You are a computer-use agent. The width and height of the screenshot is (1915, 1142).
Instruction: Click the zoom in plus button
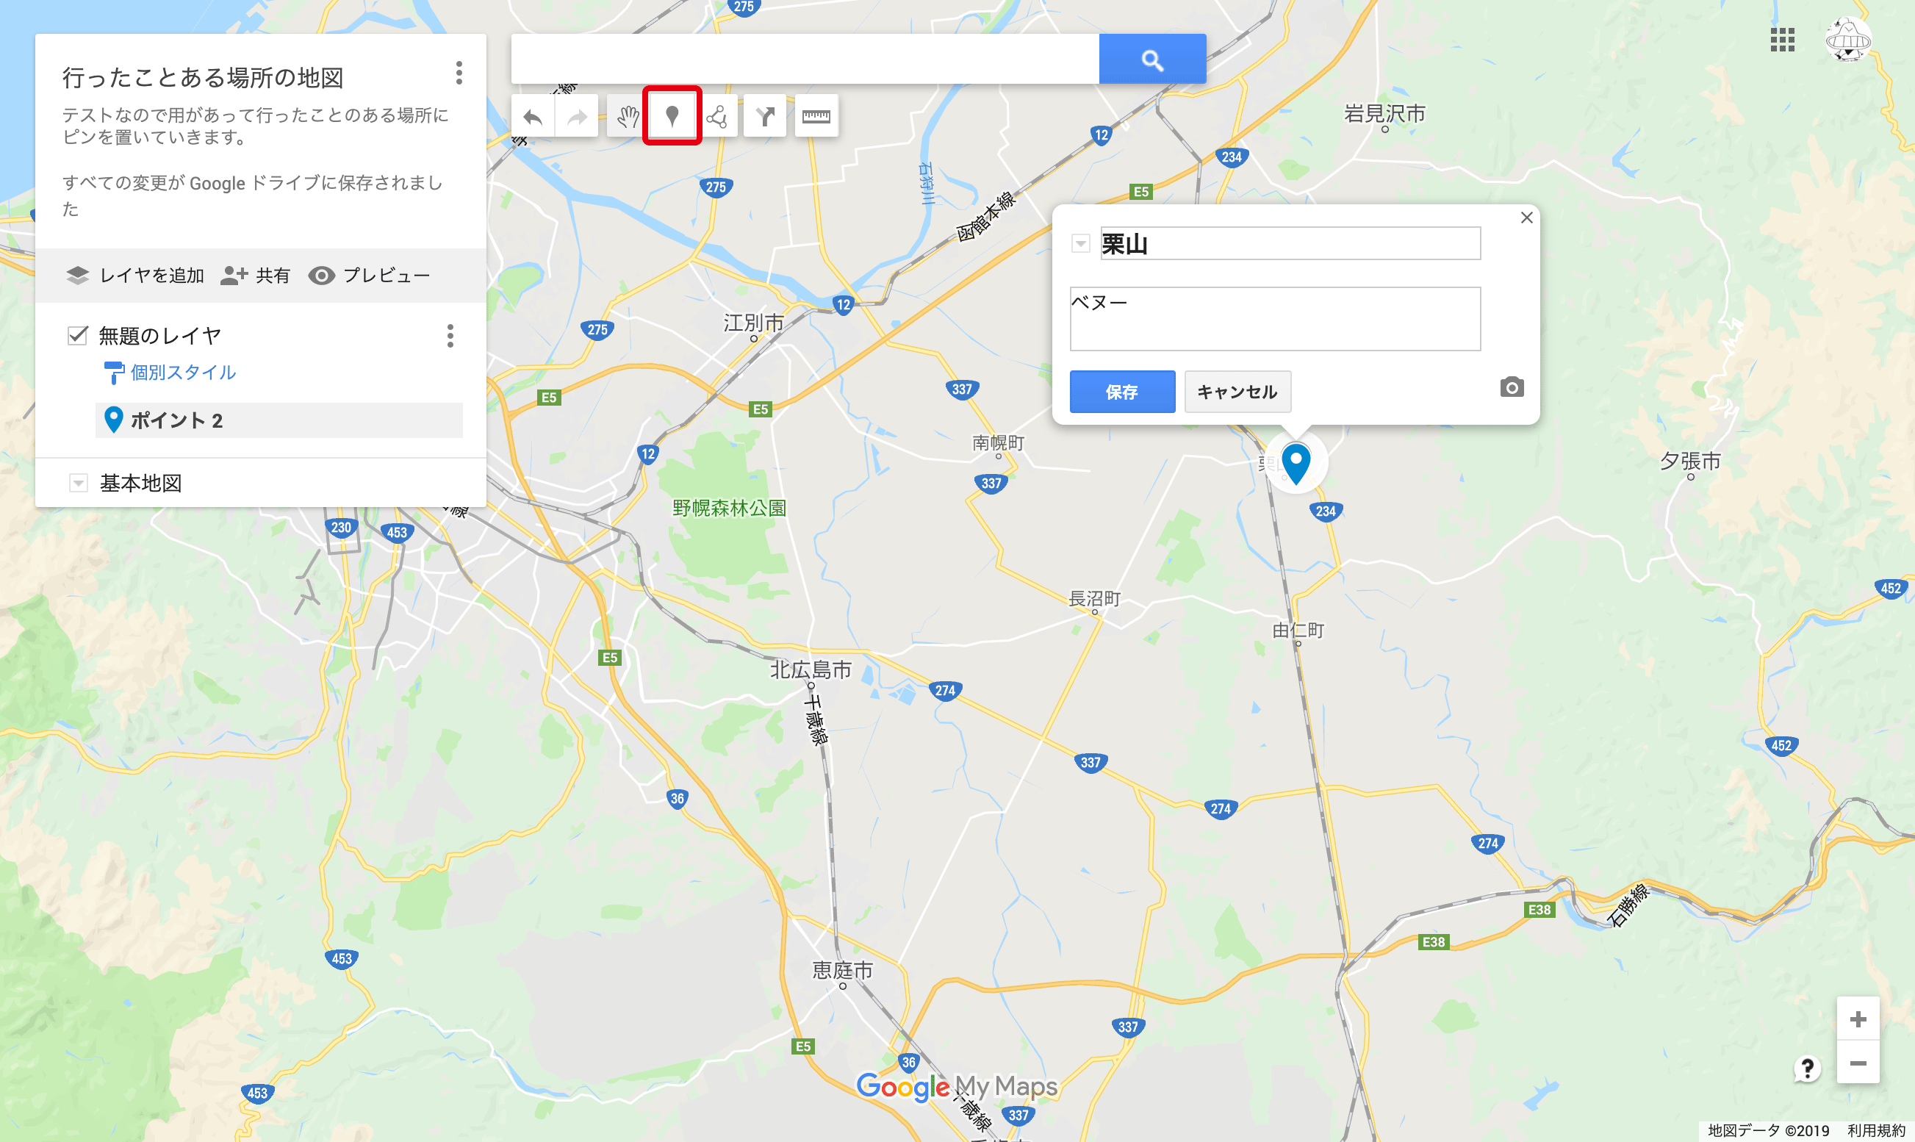tap(1858, 1019)
